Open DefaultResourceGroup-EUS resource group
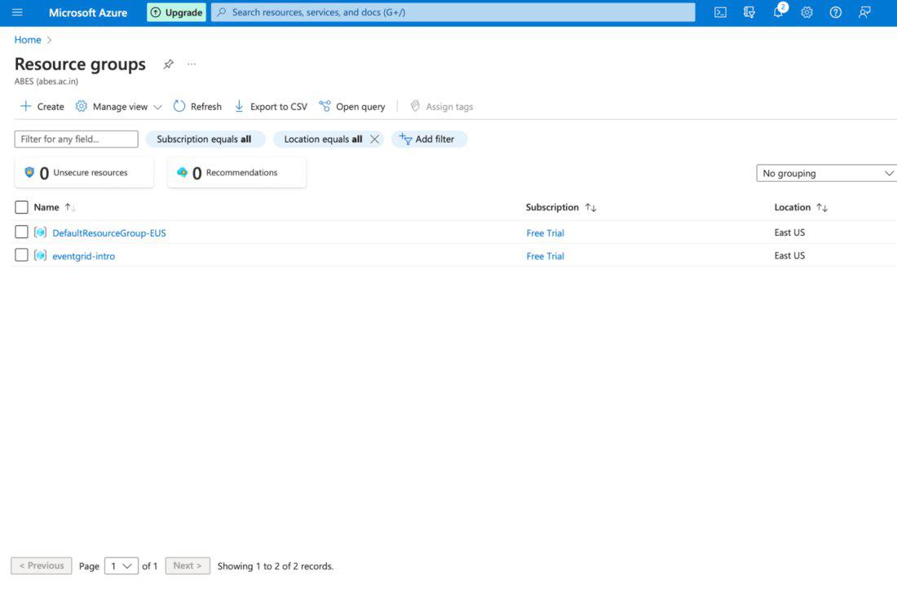The width and height of the screenshot is (897, 589). point(109,233)
